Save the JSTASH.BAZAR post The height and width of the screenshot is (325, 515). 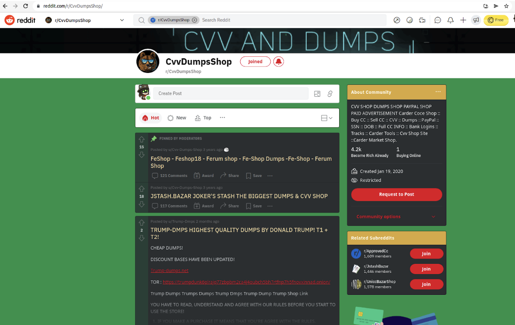coord(254,206)
